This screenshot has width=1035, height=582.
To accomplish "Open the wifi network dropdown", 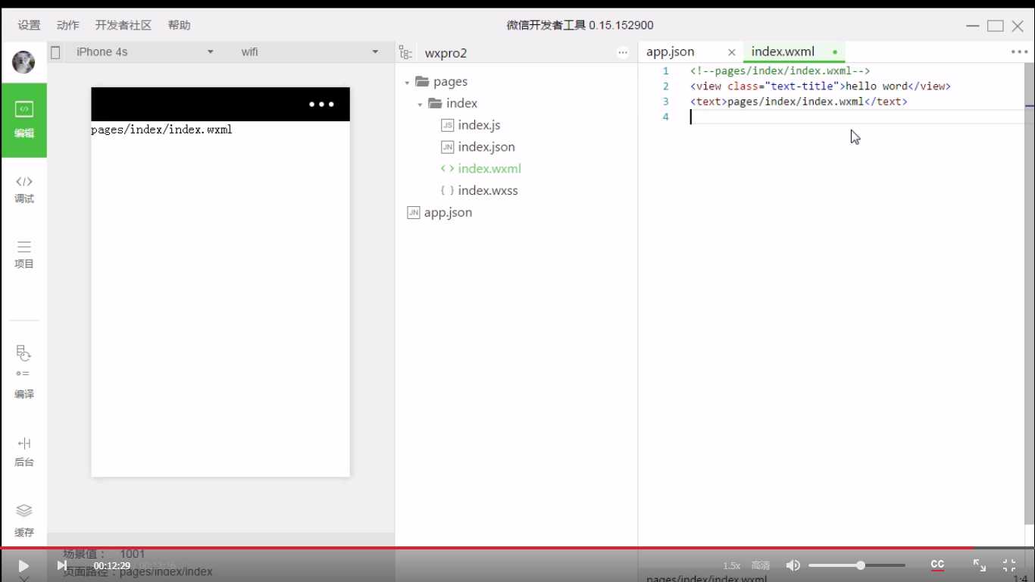I will coord(309,52).
